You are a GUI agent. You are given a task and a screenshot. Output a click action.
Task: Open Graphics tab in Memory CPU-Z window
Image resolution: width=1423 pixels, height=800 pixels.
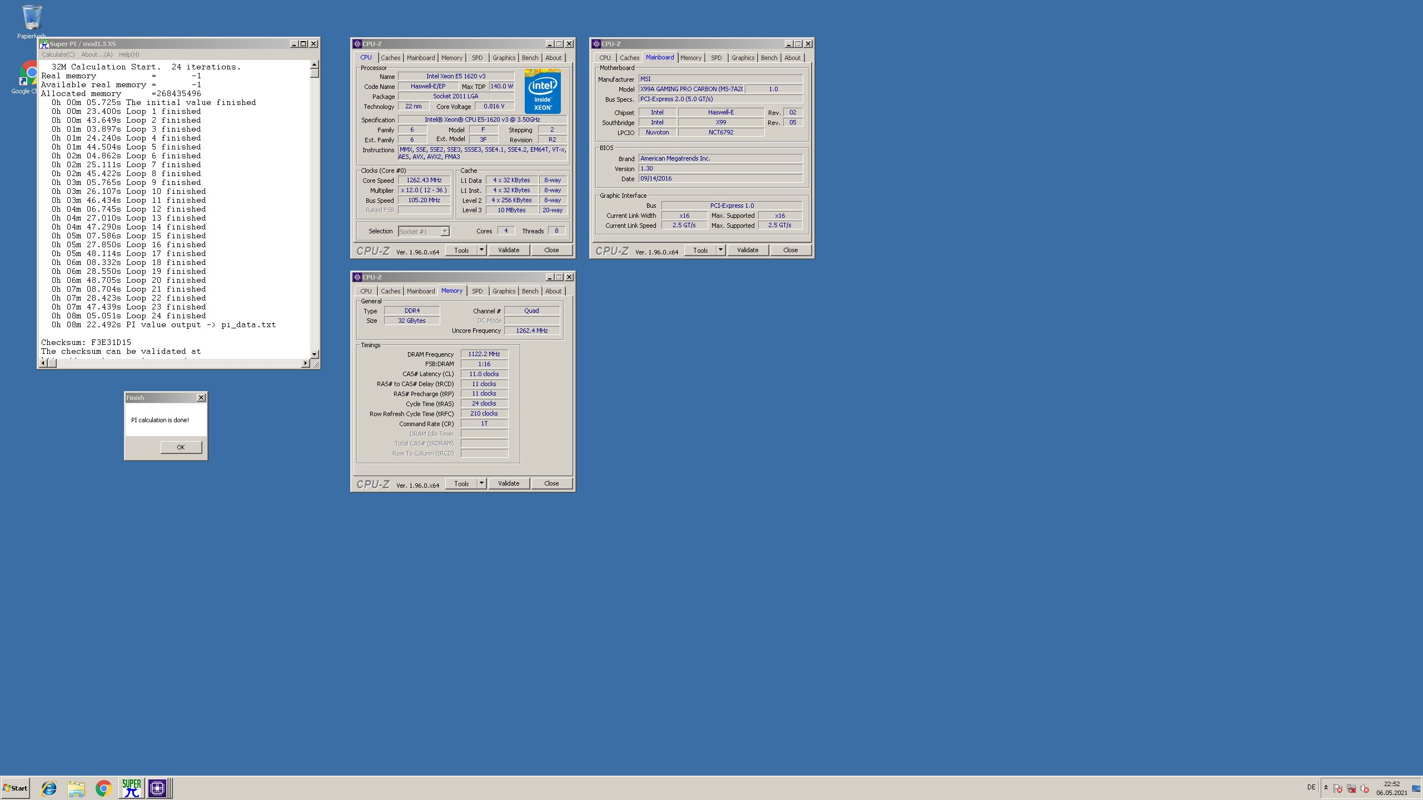(x=504, y=291)
